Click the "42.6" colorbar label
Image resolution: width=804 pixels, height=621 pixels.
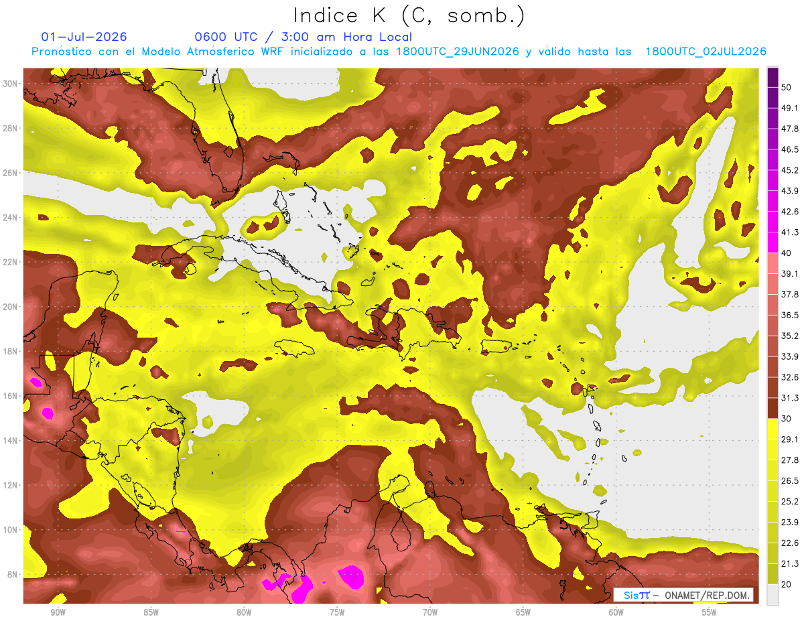pyautogui.click(x=789, y=212)
